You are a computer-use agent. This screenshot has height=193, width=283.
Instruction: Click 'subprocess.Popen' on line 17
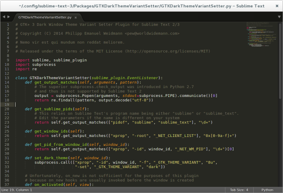point(75,96)
